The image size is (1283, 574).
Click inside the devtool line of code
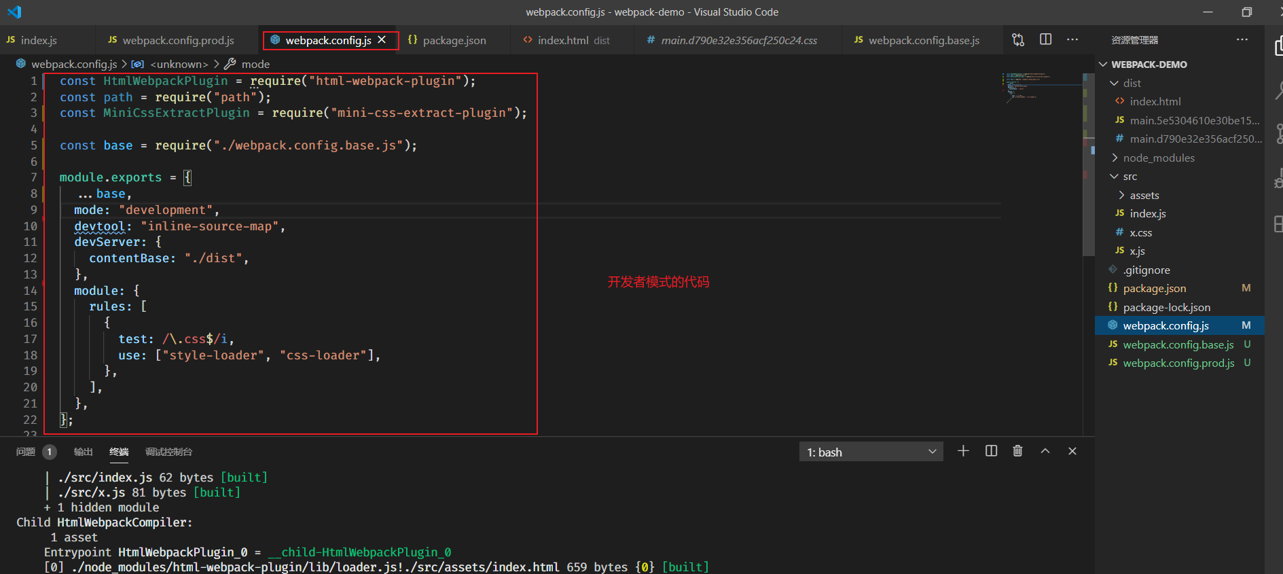[x=179, y=226]
